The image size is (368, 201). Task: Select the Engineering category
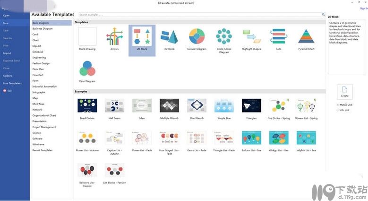tap(39, 58)
